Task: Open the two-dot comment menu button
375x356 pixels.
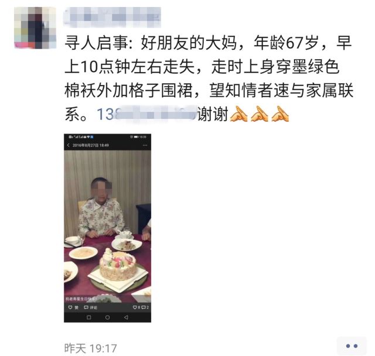Action: [352, 345]
